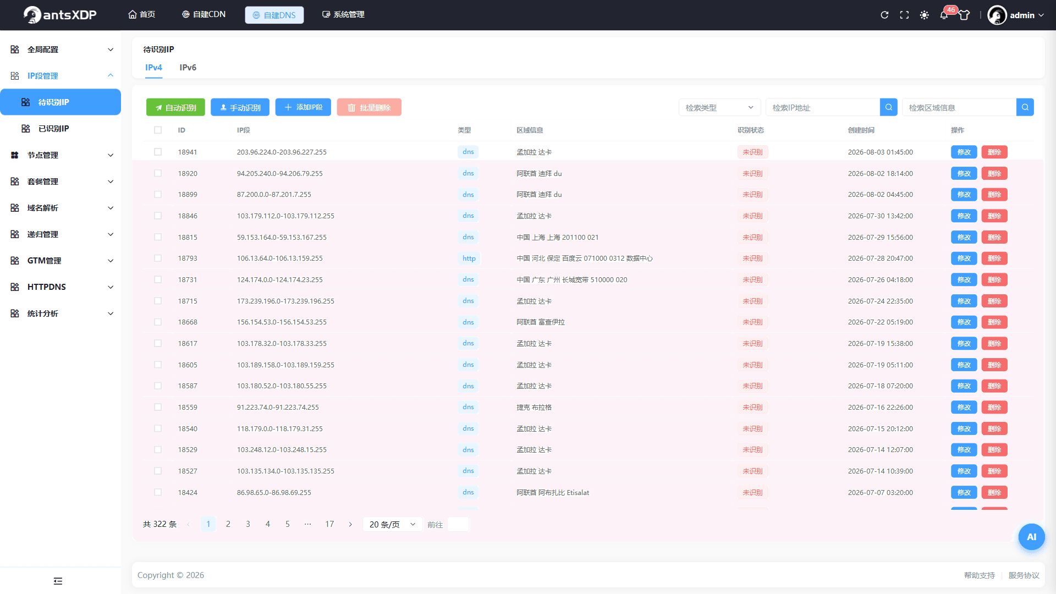Screen dimensions: 1056x594
Task: Open the 20 条/页 page size dropdown
Action: tap(392, 524)
